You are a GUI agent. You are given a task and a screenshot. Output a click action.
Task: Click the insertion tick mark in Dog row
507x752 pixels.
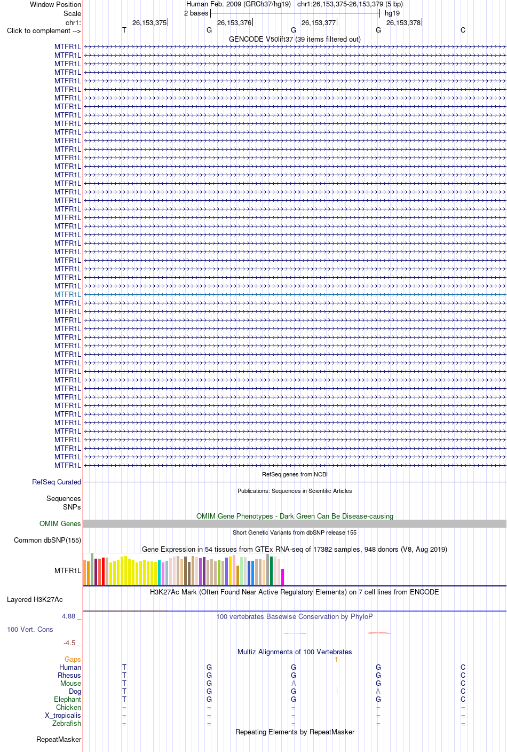click(337, 691)
